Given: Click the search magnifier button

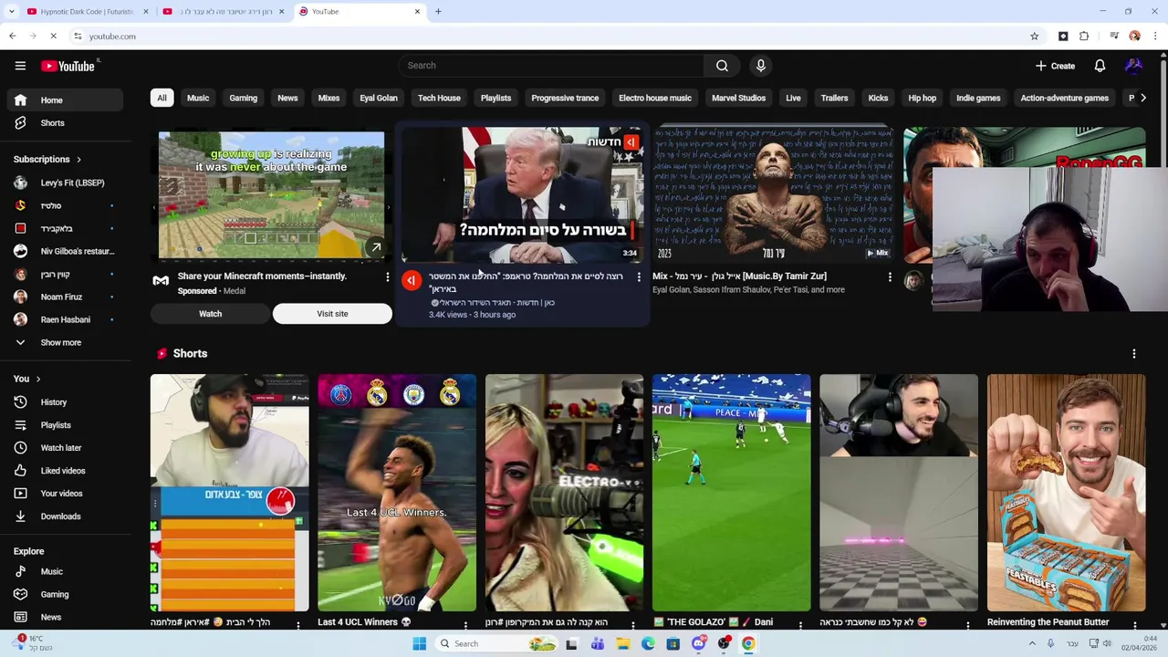Looking at the screenshot, I should click(x=722, y=66).
